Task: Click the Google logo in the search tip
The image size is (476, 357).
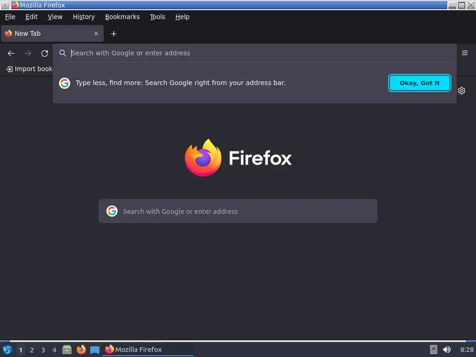Action: [64, 83]
